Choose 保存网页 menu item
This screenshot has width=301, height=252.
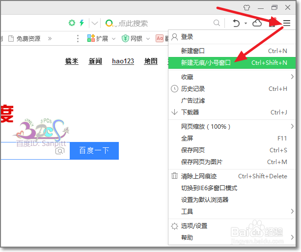[x=232, y=150]
